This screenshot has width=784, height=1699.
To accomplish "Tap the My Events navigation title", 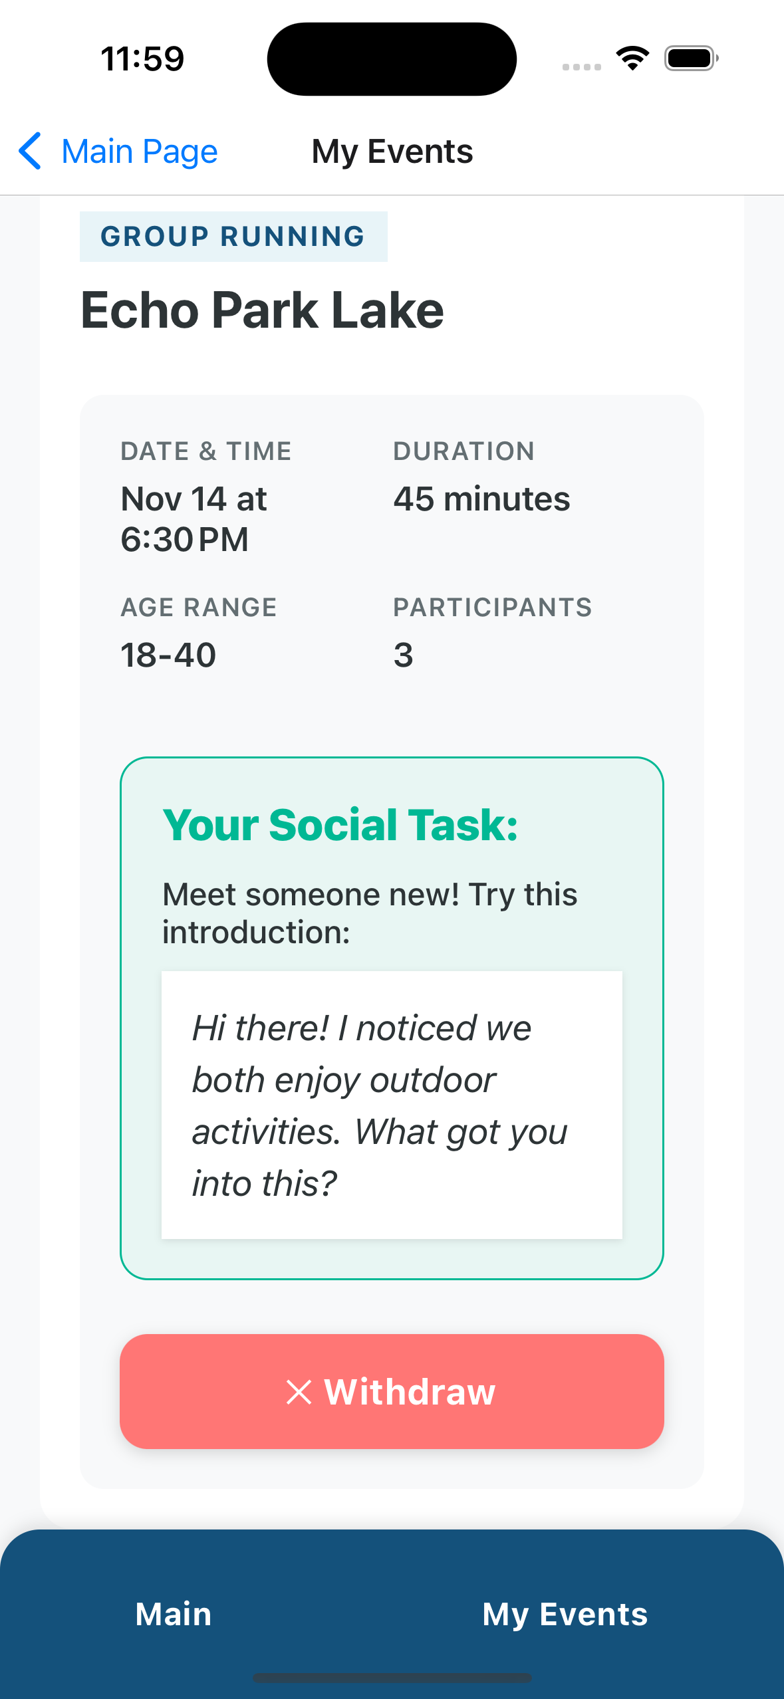I will coord(392,152).
